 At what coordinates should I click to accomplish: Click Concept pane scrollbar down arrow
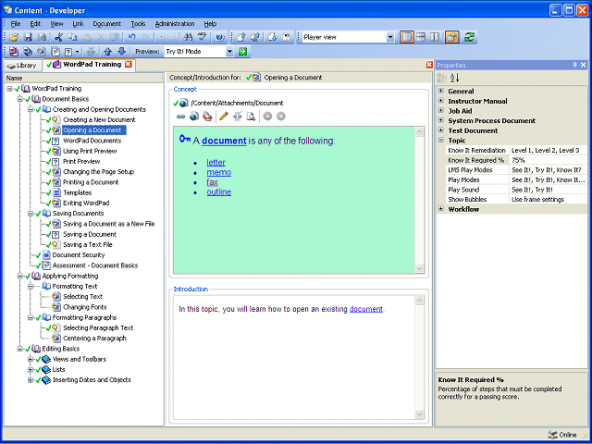(x=419, y=268)
